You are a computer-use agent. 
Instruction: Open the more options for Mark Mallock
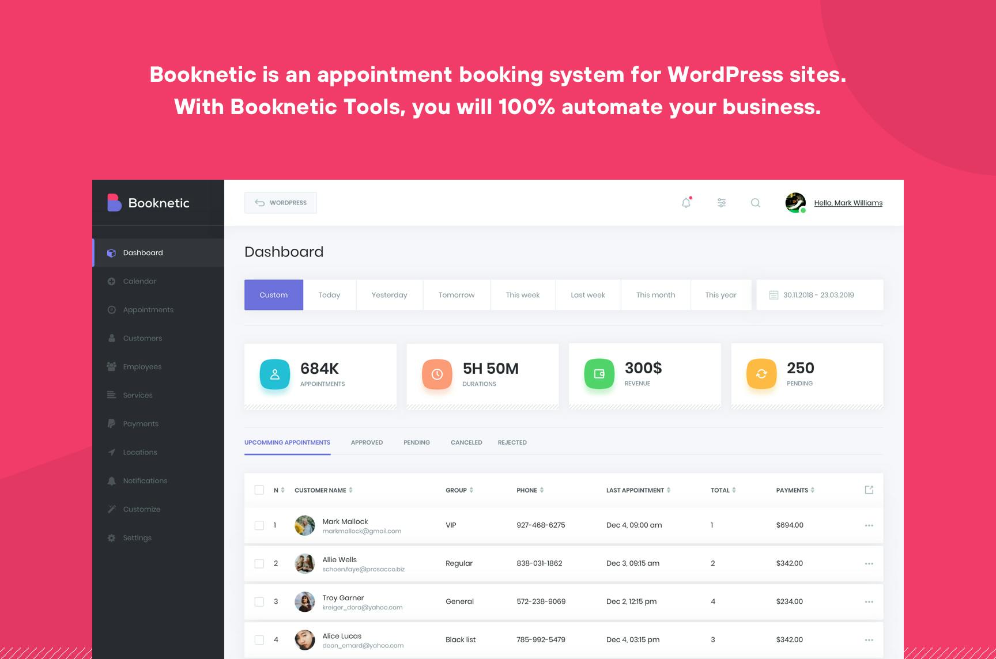869,525
